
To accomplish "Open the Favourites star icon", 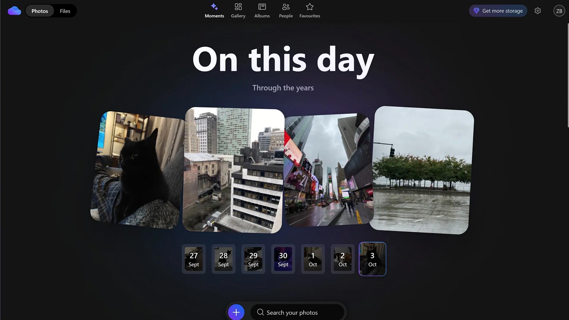I will point(310,7).
